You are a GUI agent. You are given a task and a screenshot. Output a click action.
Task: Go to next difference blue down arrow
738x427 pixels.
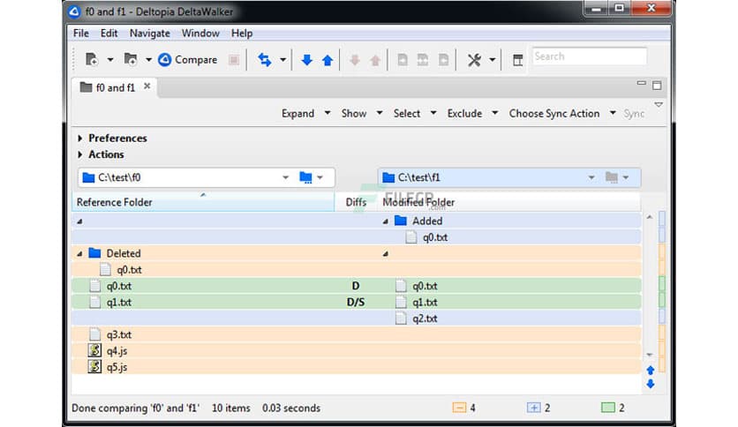click(x=307, y=60)
